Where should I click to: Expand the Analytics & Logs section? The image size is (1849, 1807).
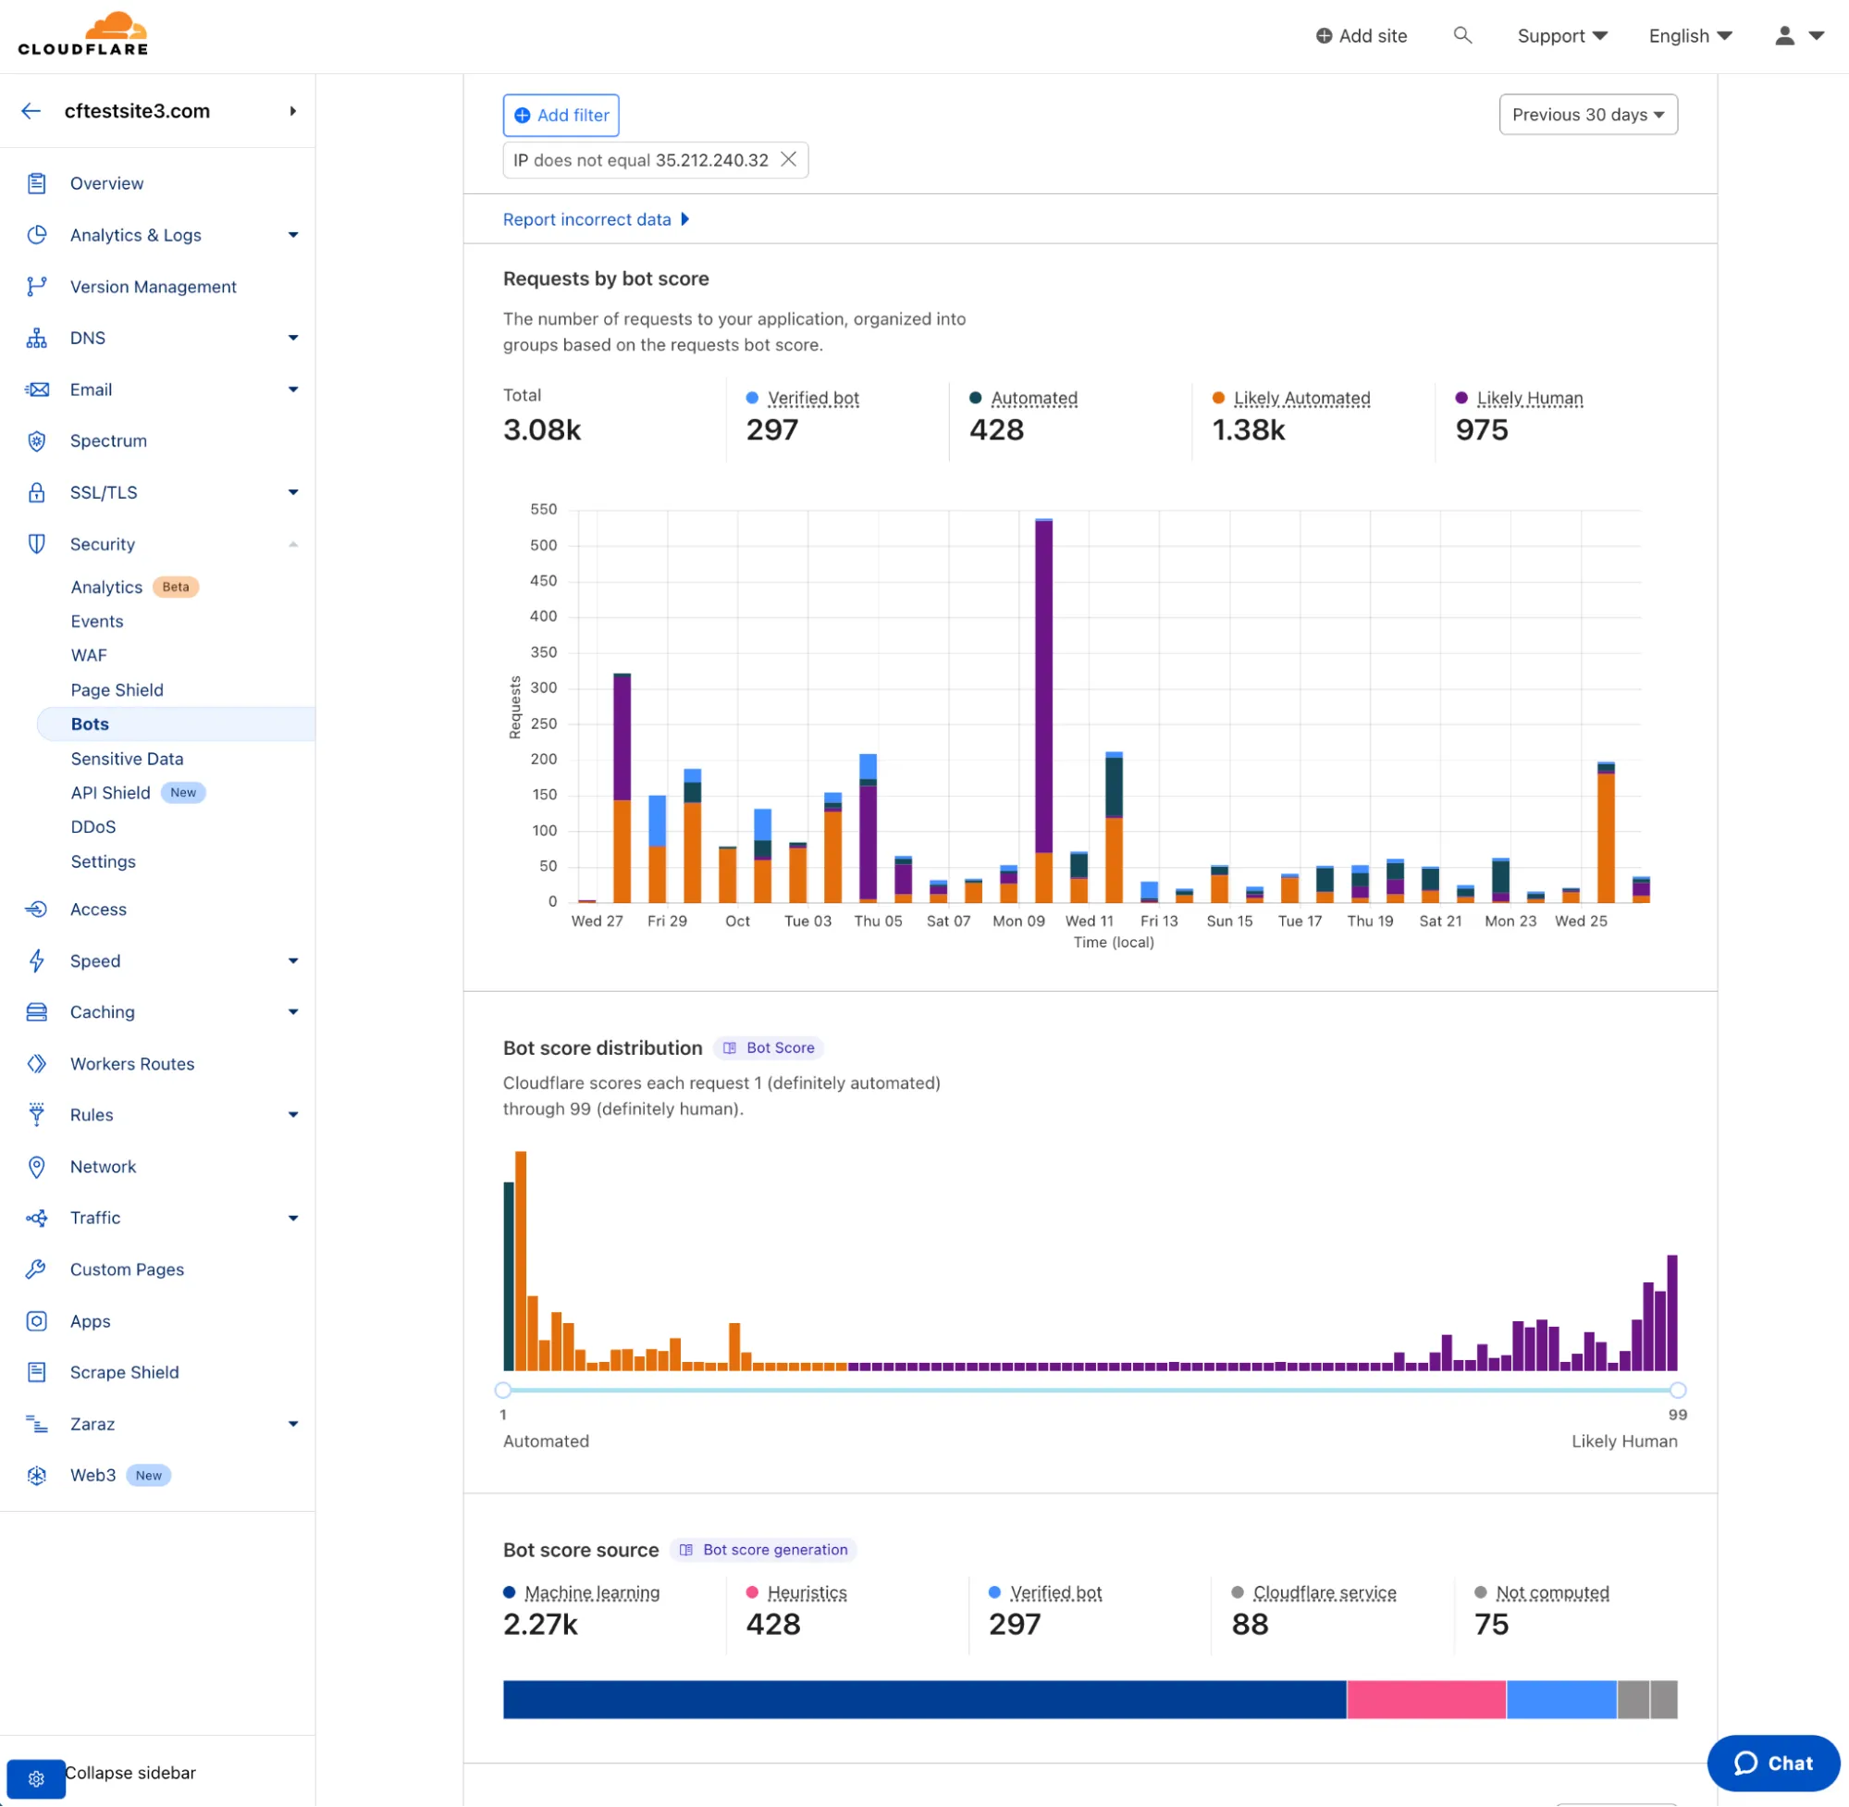(x=293, y=234)
